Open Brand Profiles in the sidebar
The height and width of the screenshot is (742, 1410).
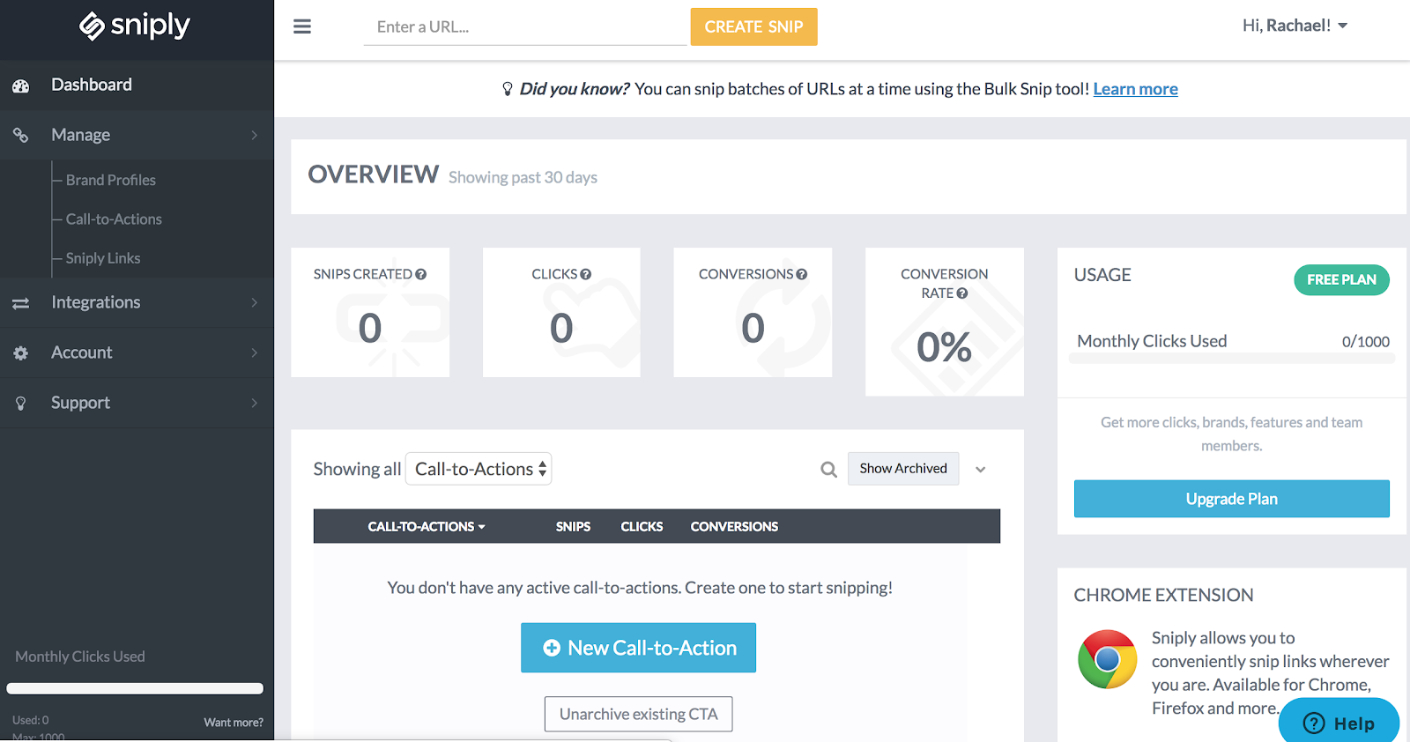(111, 180)
